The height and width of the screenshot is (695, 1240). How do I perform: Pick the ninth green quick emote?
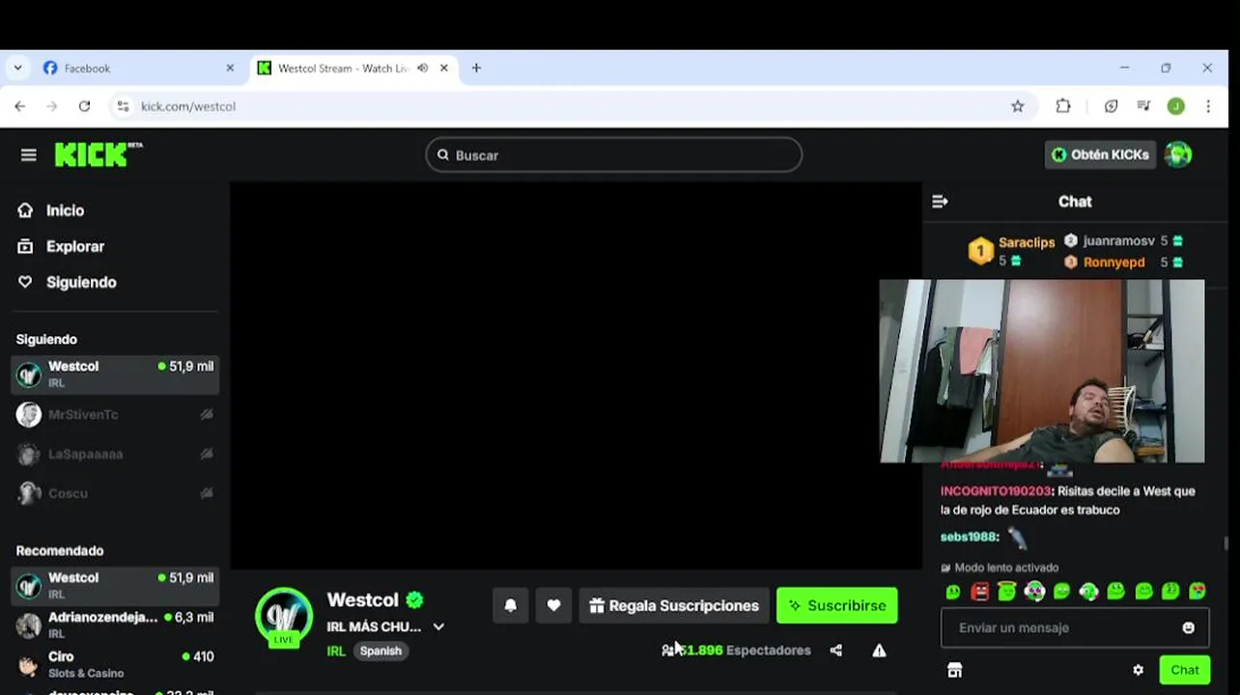(1170, 592)
